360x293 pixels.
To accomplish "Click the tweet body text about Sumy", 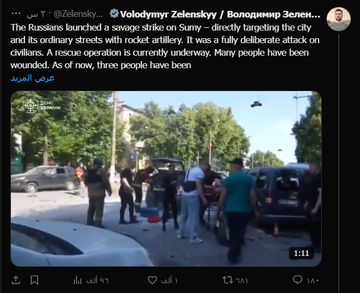I will (165, 46).
